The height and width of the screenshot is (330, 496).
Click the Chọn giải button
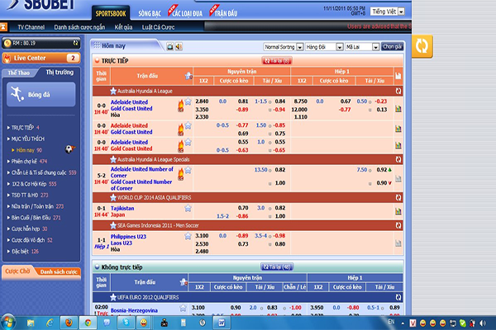[392, 47]
